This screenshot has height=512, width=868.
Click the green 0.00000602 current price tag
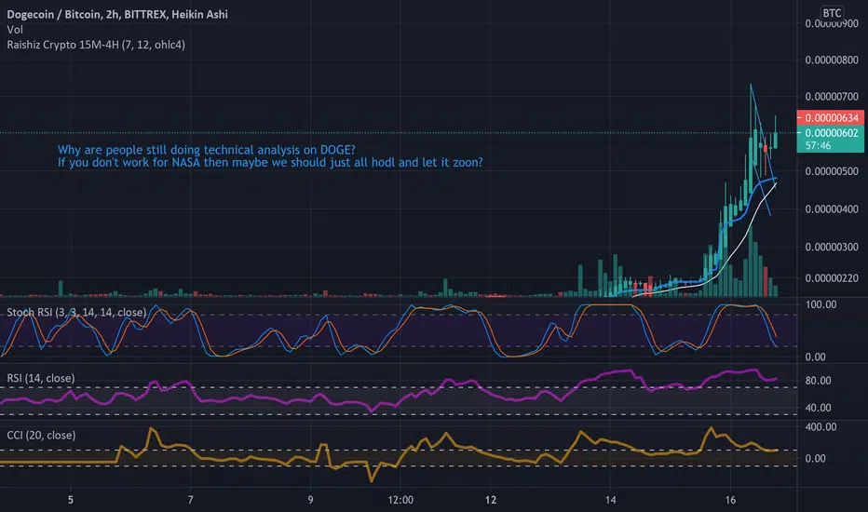click(831, 133)
